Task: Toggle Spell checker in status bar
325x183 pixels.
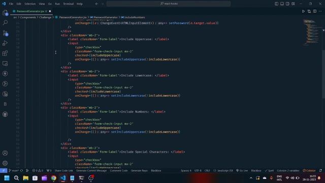Action: click(269, 171)
